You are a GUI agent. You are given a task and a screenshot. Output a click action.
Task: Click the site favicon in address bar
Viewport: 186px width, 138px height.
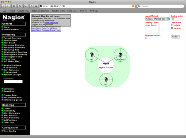pos(41,6)
